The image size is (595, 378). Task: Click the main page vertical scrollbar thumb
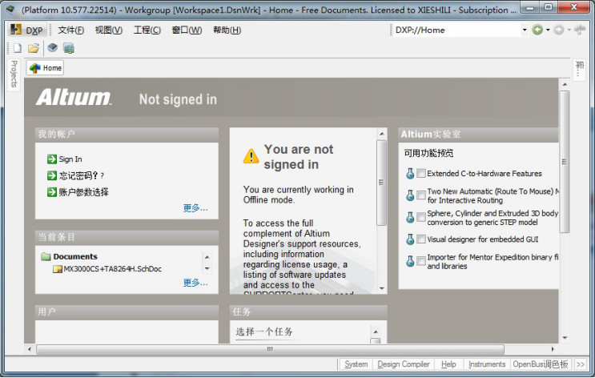pyautogui.click(x=565, y=162)
